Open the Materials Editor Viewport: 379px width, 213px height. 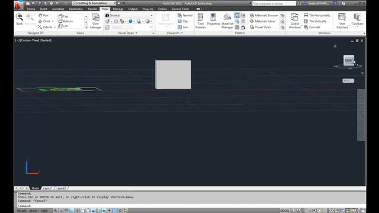263,21
